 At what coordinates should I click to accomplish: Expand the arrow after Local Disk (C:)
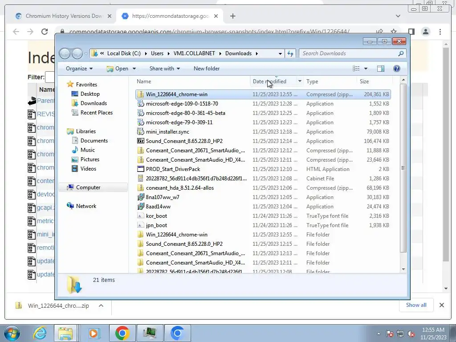click(x=146, y=53)
